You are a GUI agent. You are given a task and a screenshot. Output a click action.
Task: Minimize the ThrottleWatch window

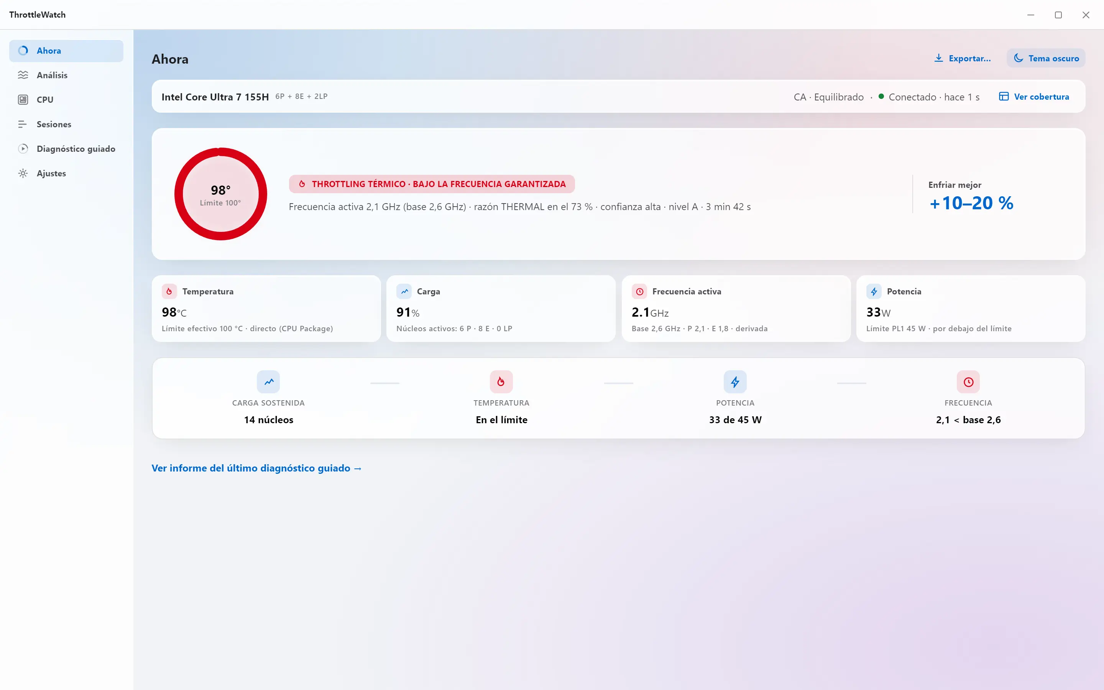pos(1030,15)
